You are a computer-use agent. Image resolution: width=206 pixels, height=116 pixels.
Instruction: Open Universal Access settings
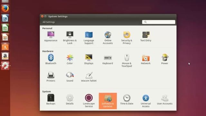(146, 101)
